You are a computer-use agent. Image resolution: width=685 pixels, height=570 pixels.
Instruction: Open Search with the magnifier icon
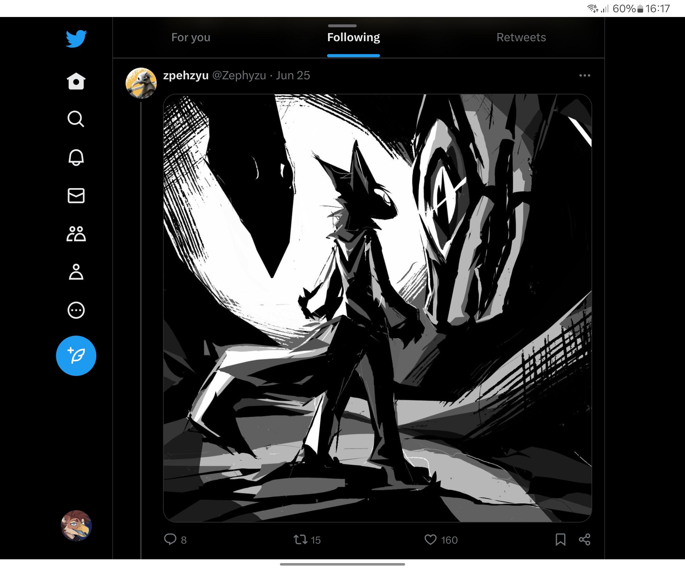click(x=76, y=119)
